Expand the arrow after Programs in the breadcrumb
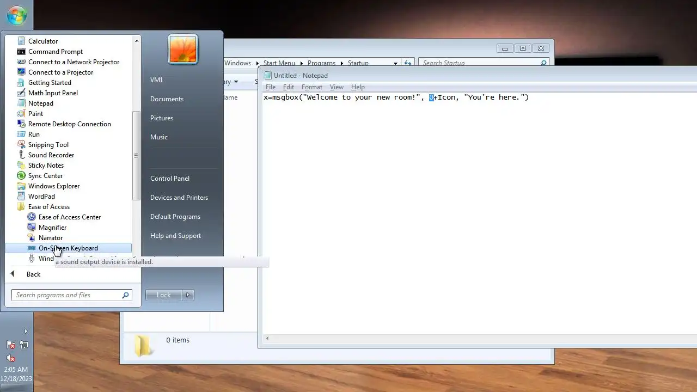The width and height of the screenshot is (697, 392). 341,63
